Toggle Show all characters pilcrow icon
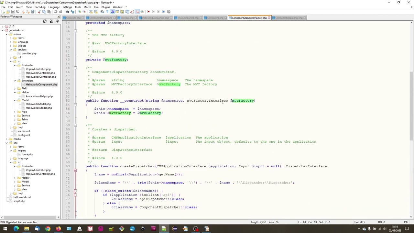The width and height of the screenshot is (414, 233). click(107, 12)
